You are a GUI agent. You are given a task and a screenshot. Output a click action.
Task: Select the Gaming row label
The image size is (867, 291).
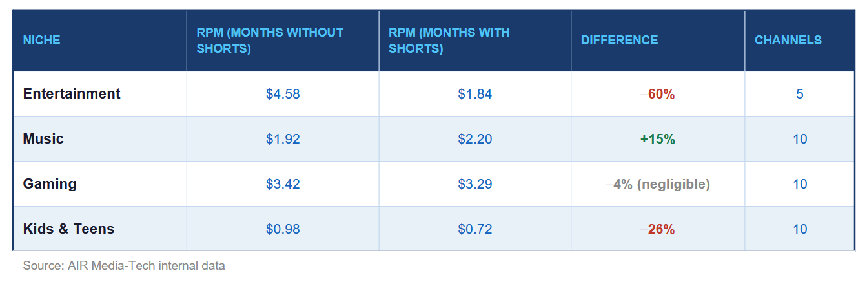pos(50,183)
